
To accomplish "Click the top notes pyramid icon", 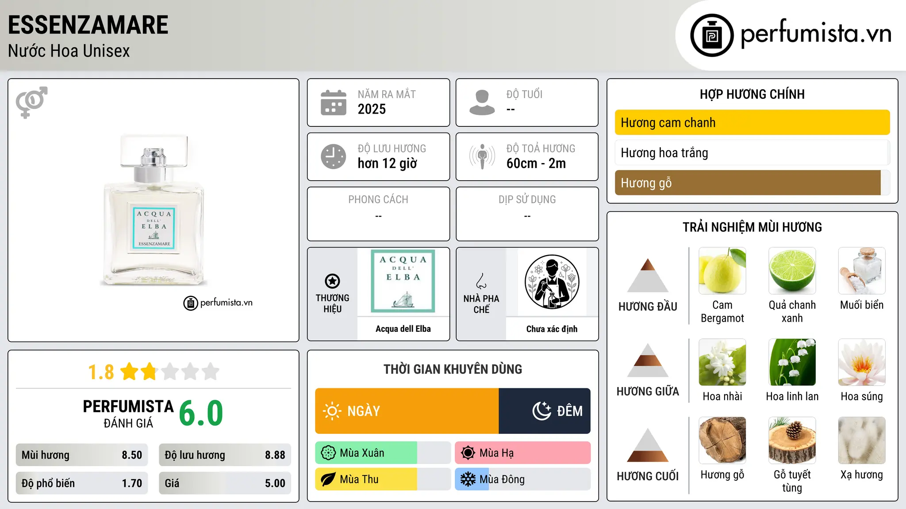I will coord(648,275).
